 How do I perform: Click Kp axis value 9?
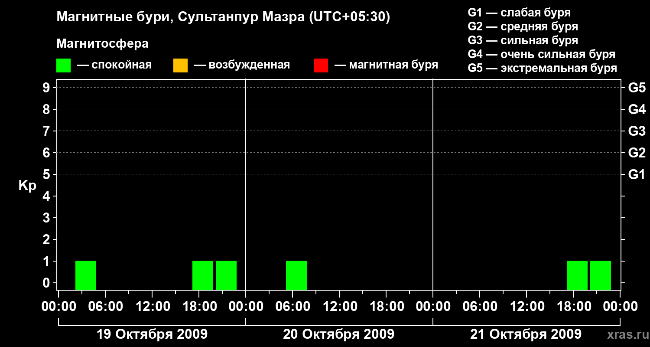[47, 88]
